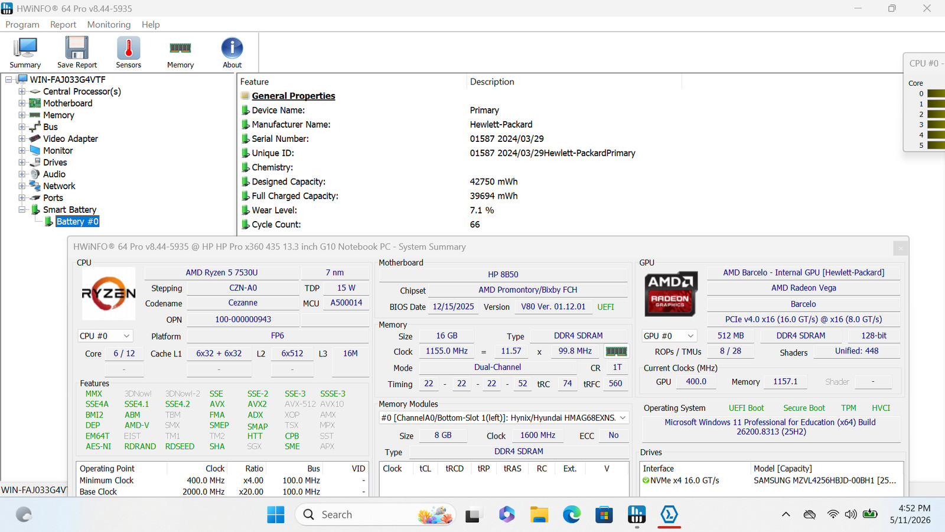Image resolution: width=945 pixels, height=532 pixels.
Task: Click the AMD Radeon Vega field
Action: 804,288
